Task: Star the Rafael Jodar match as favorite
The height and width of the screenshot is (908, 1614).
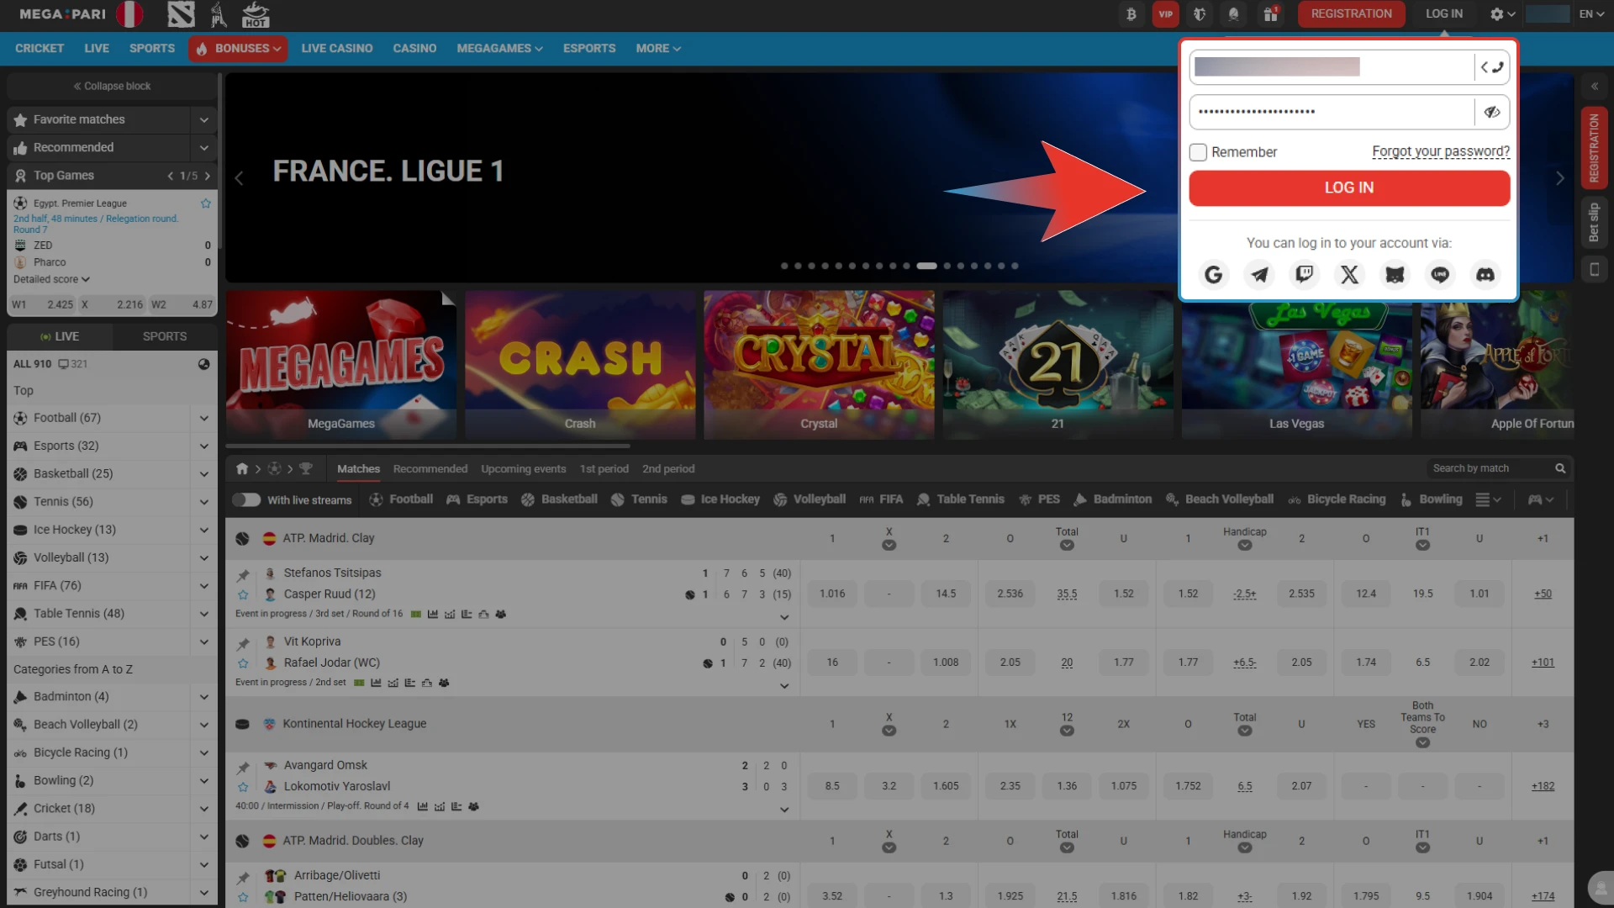Action: tap(243, 663)
